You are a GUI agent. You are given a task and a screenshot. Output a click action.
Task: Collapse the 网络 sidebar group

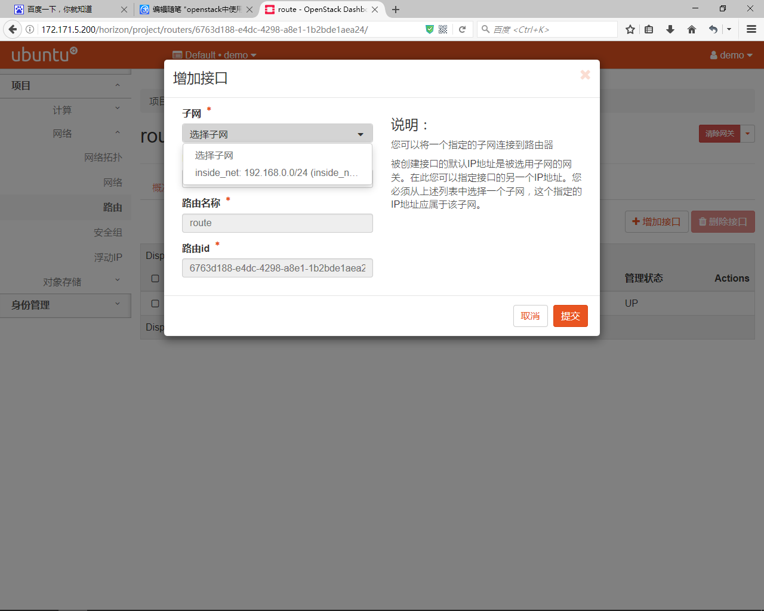[x=66, y=134]
